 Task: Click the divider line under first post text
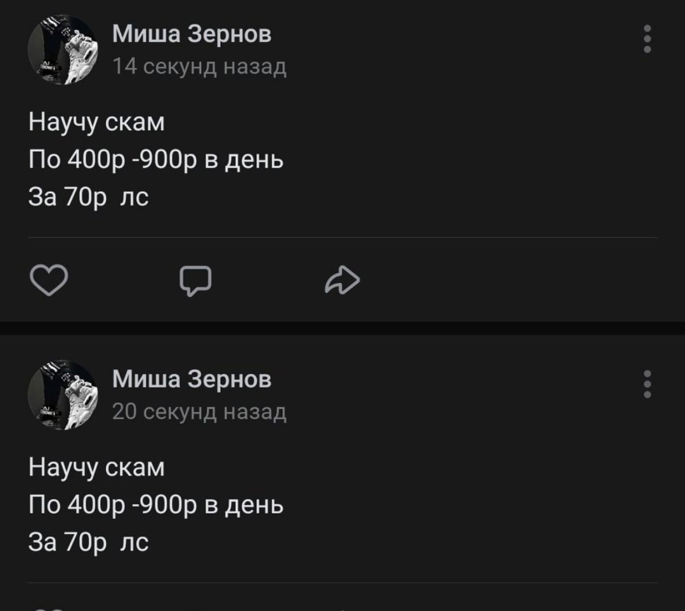click(x=342, y=238)
